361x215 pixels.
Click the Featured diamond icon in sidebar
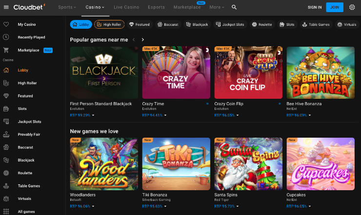click(x=6, y=96)
